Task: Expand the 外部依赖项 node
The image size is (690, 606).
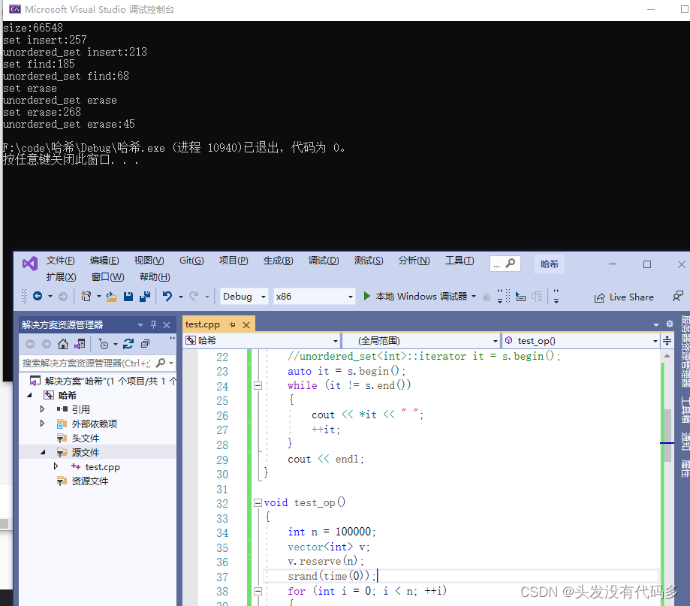Action: click(42, 424)
